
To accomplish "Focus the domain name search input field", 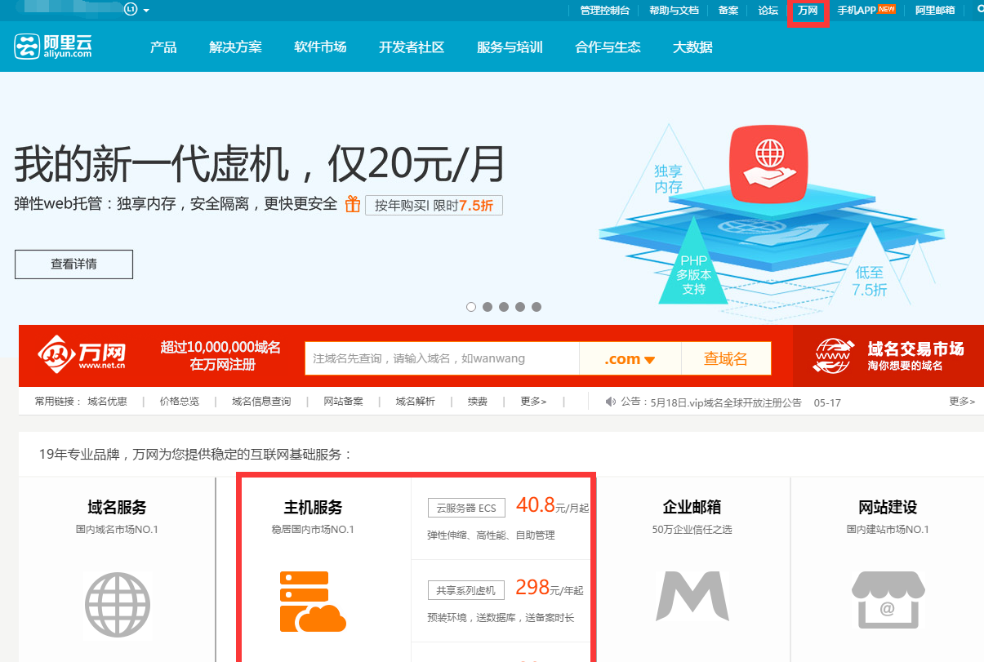I will click(x=442, y=359).
